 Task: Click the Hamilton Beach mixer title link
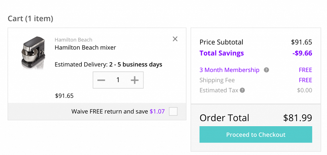(85, 48)
